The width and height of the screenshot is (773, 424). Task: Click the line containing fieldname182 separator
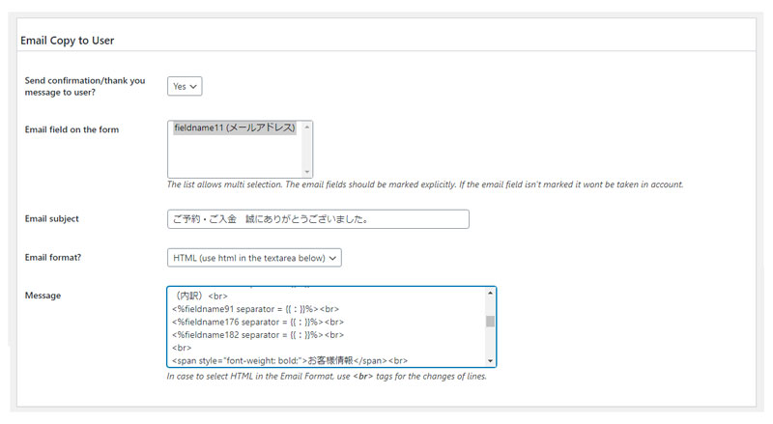pyautogui.click(x=258, y=335)
